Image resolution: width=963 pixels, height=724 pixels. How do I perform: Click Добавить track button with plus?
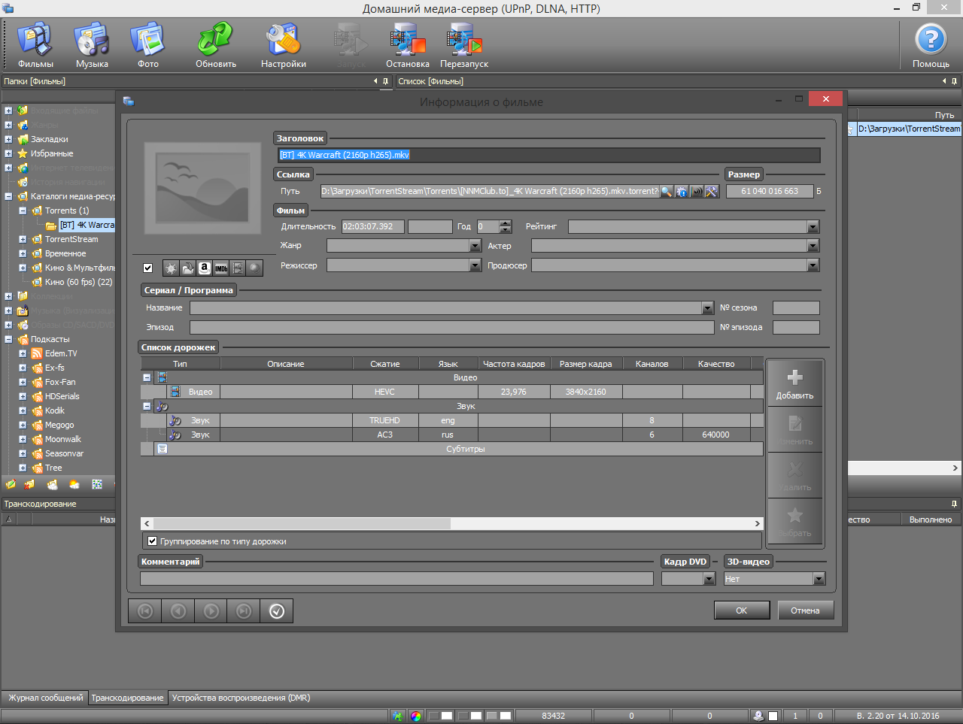click(794, 383)
